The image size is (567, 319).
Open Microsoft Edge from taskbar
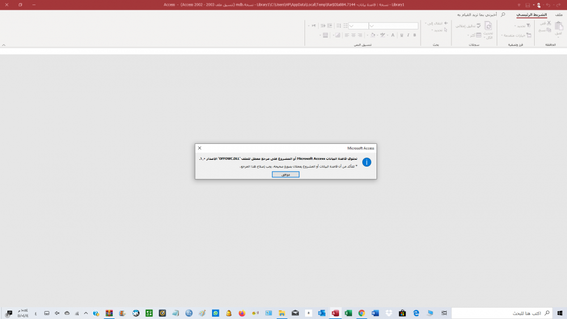pyautogui.click(x=416, y=313)
